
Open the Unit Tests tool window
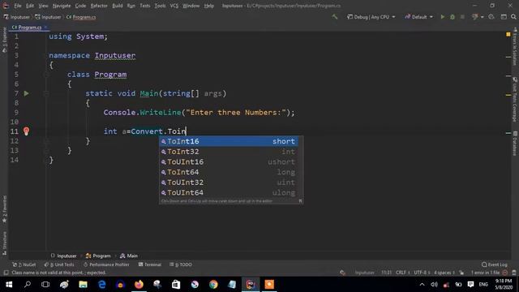click(59, 264)
